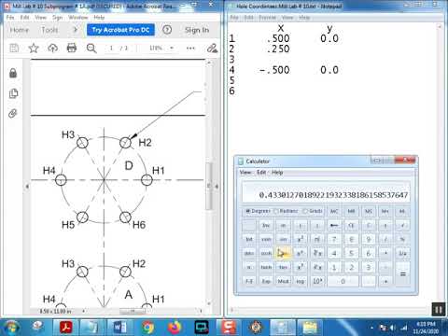Screen dimensions: 448x336
Task: Click the MC memory clear button
Action: (x=334, y=211)
